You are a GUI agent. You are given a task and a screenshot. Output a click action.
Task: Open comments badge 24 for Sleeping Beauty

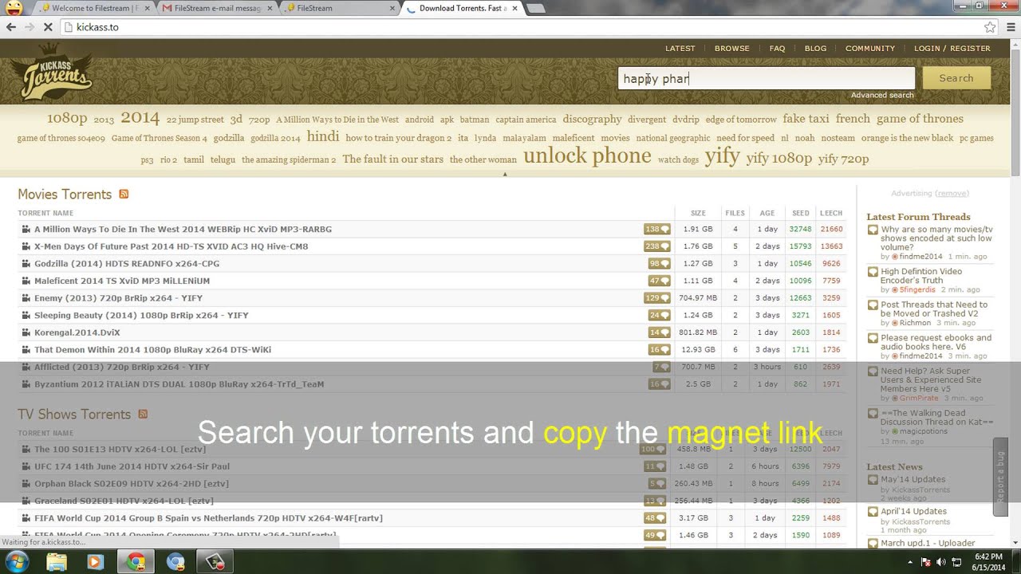click(660, 316)
